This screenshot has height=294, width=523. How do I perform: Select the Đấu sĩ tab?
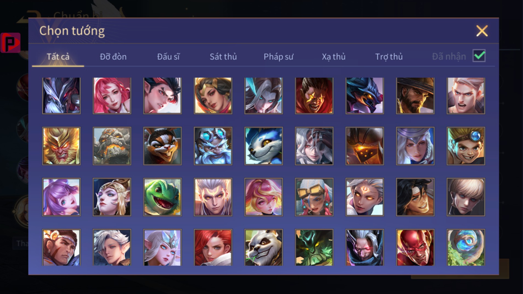pos(168,57)
